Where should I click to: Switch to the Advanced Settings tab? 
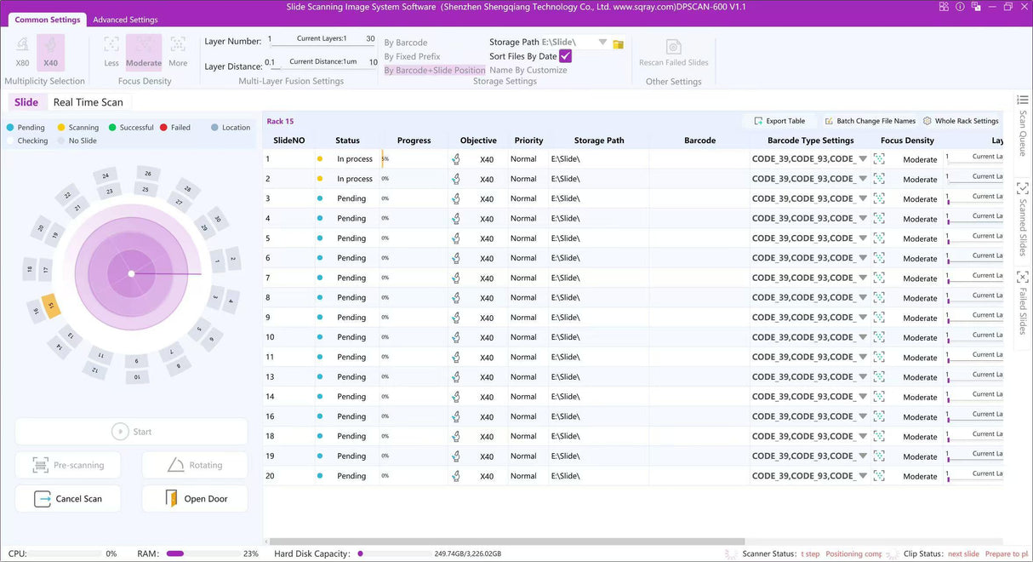[125, 20]
